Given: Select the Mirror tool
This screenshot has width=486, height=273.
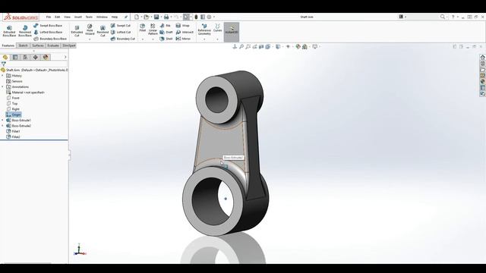Looking at the screenshot, I should (183, 39).
